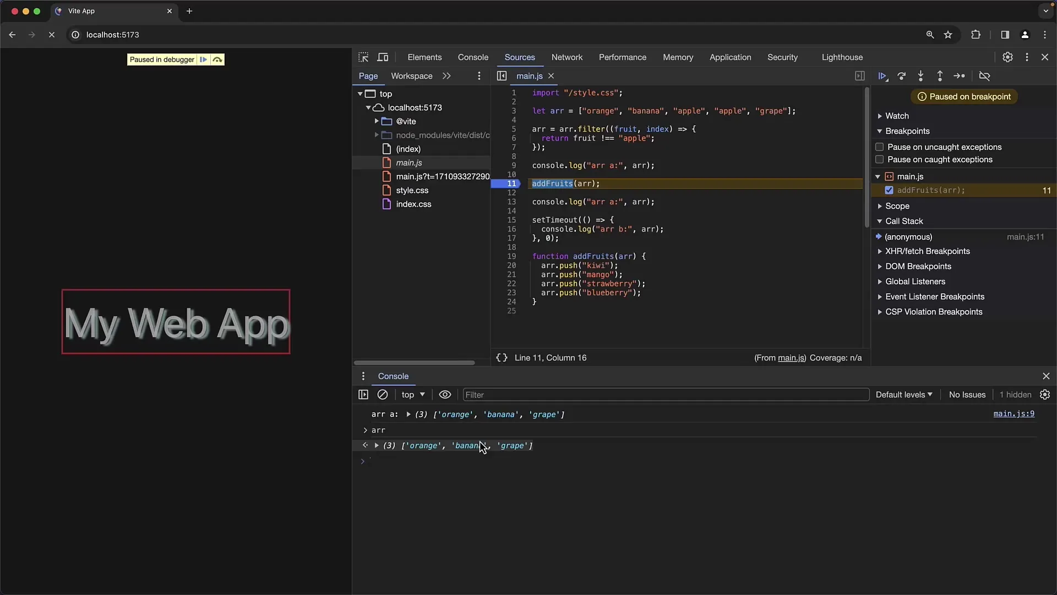1057x595 pixels.
Task: Enable Pause on uncaught exceptions
Action: (x=880, y=147)
